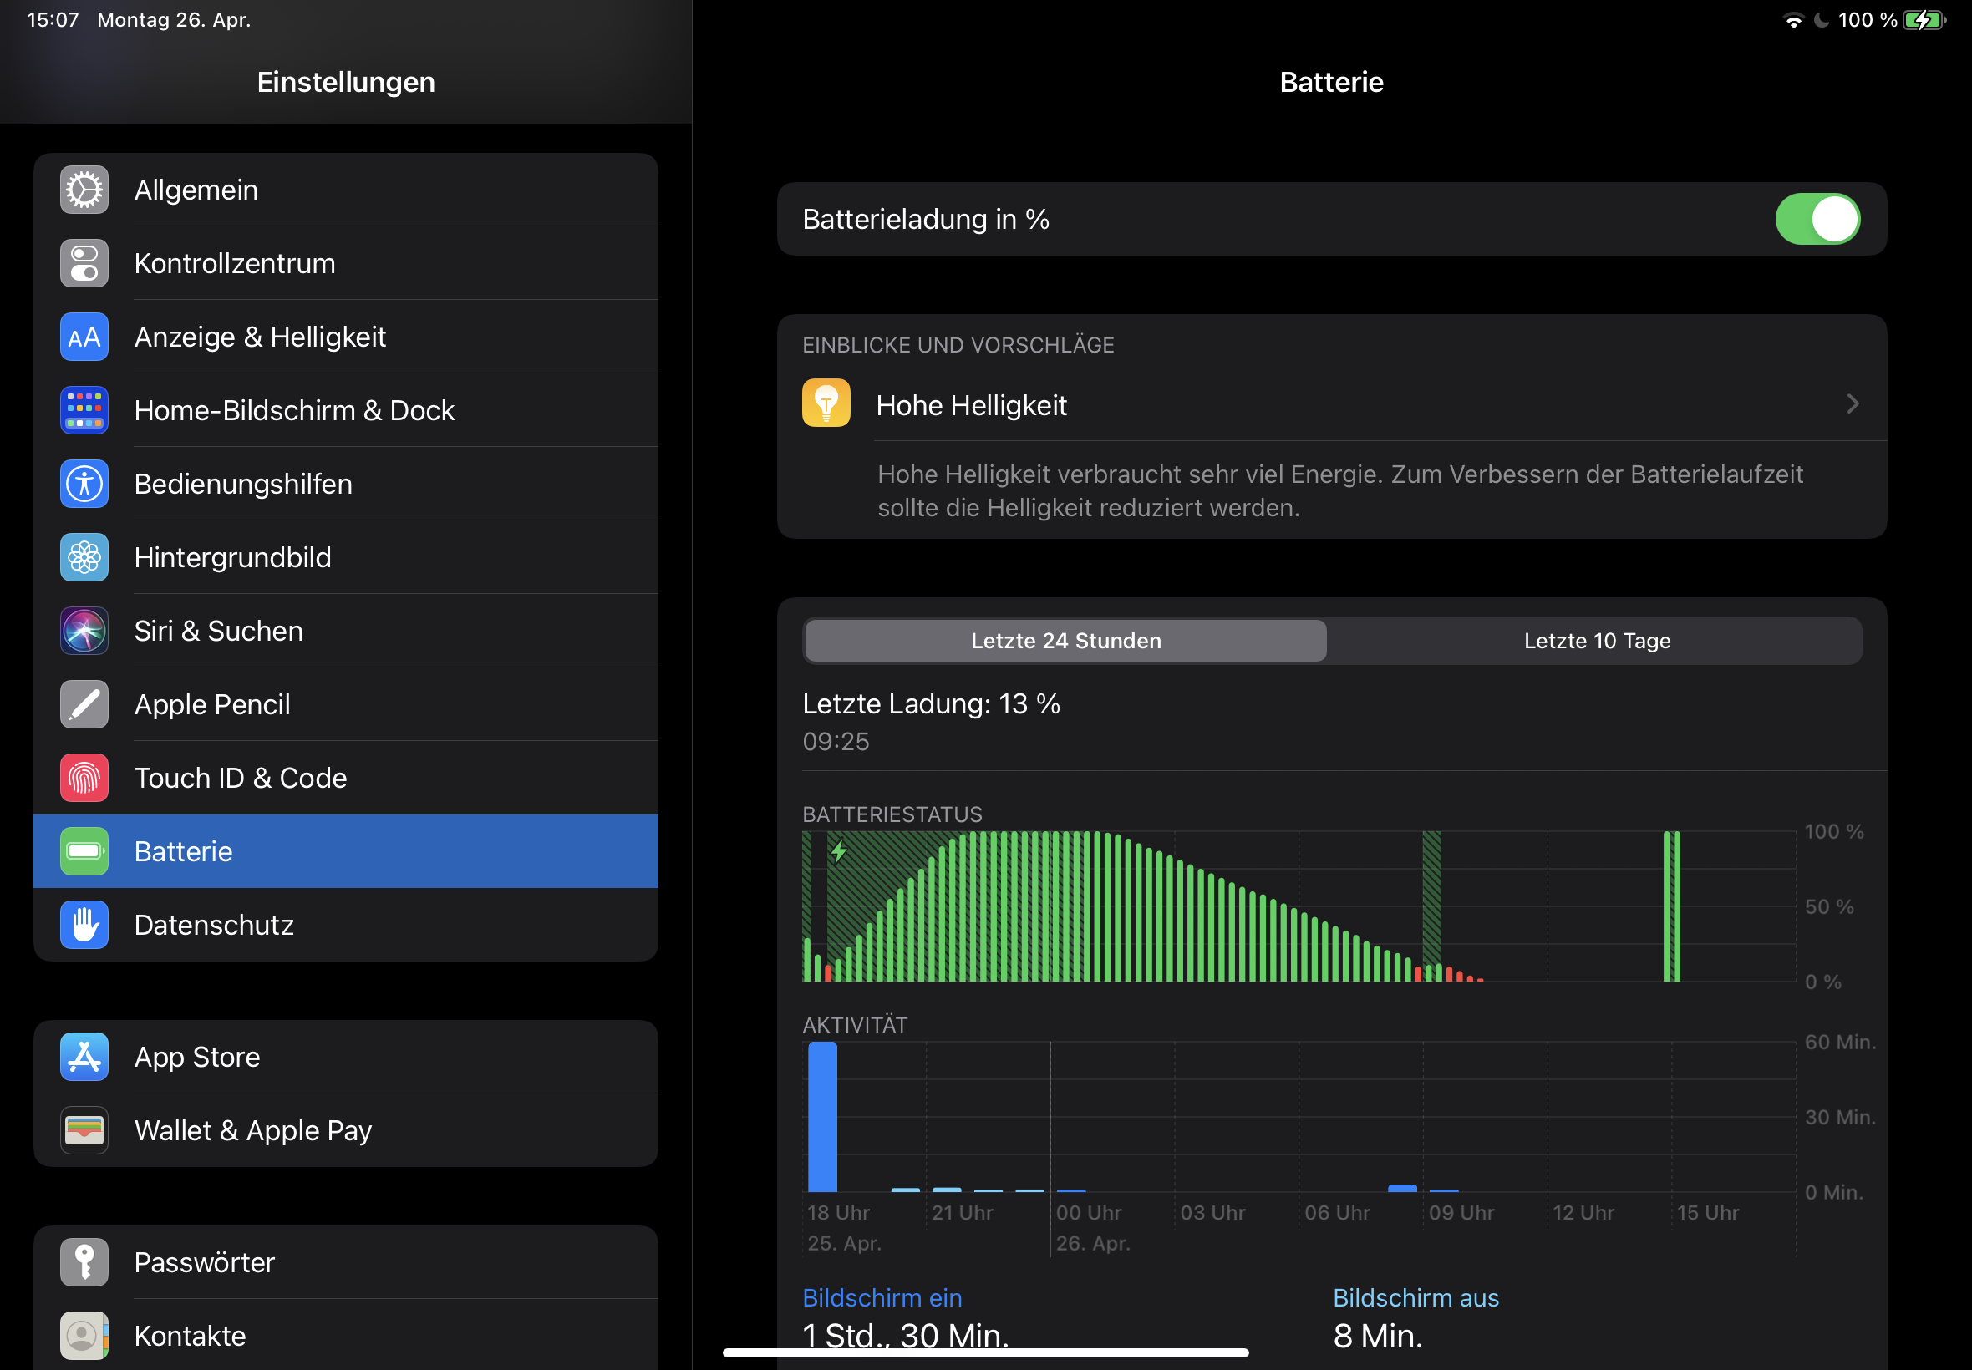Tap the battery charging status icon

point(1923,20)
